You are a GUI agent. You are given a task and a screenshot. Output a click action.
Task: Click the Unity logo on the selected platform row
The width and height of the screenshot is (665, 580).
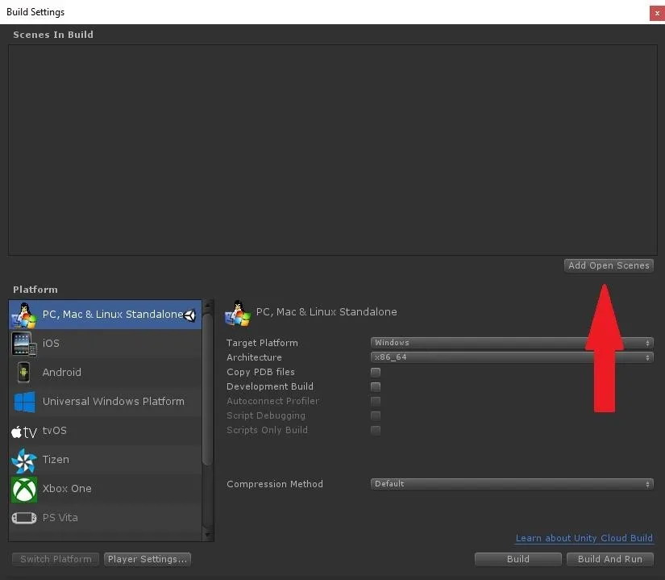[x=189, y=315]
